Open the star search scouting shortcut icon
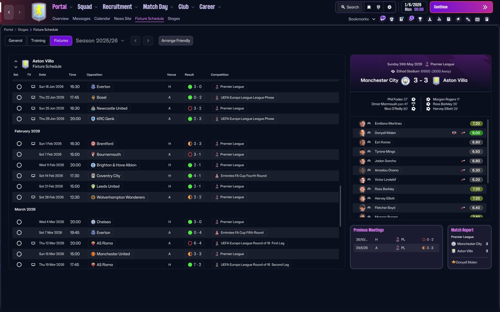 tap(468, 19)
